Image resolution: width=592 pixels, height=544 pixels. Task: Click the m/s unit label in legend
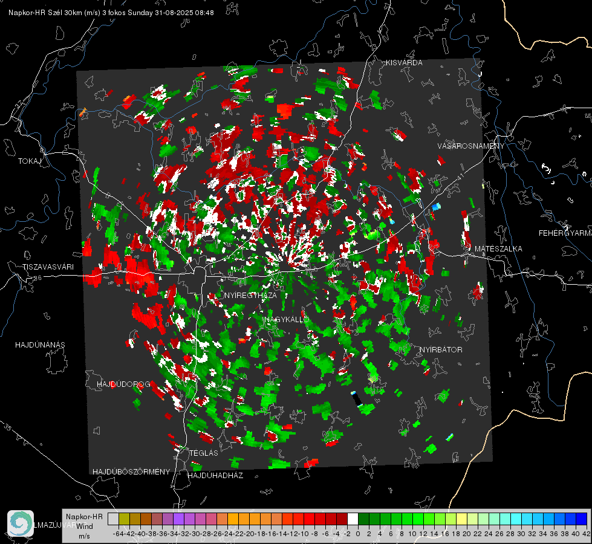[84, 536]
